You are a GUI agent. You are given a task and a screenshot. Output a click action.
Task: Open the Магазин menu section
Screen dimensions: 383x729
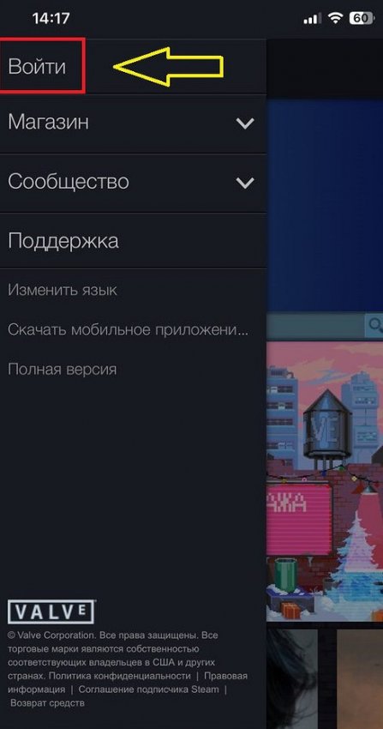(133, 124)
